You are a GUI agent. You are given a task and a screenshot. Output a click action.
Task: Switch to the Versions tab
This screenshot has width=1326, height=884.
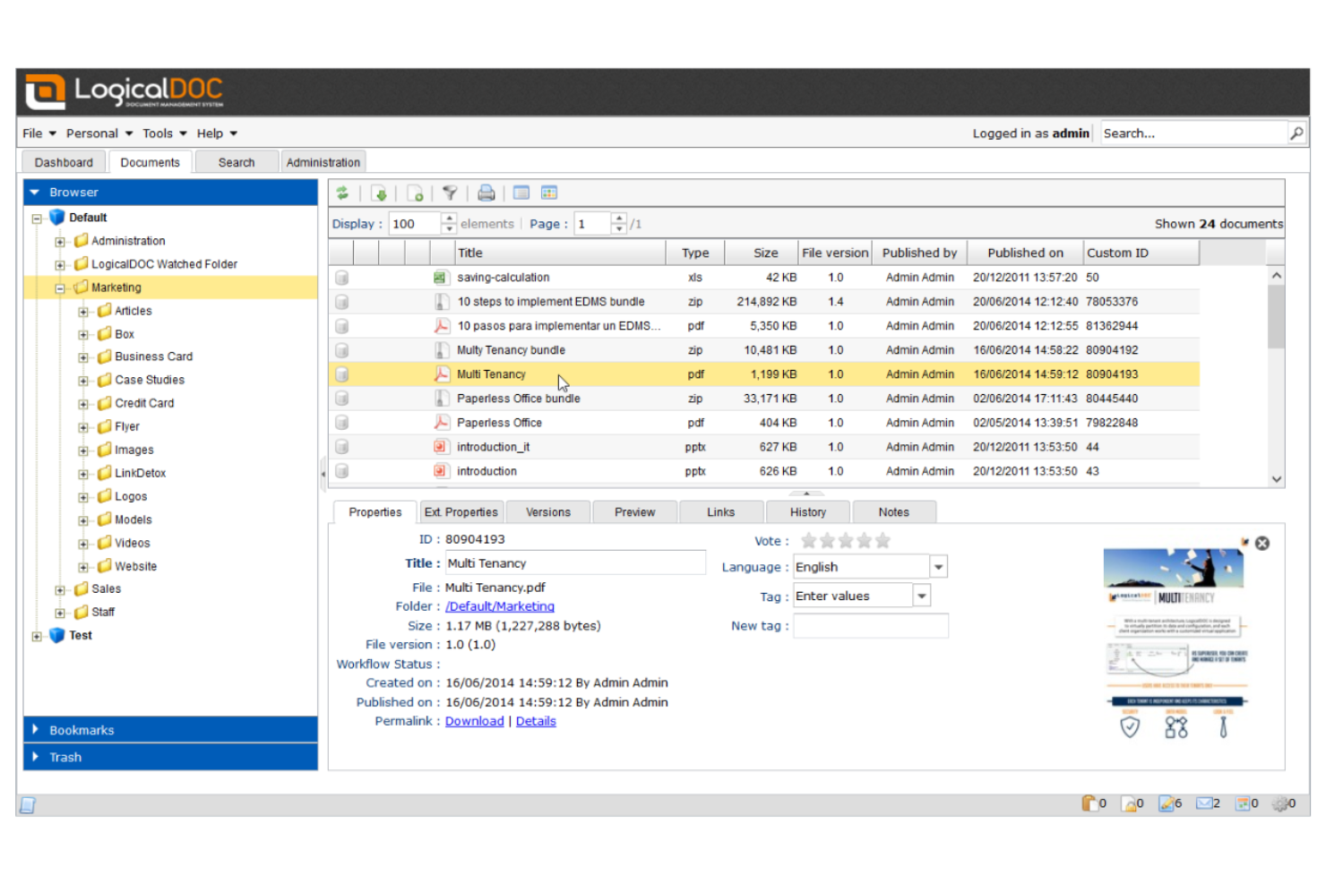click(547, 511)
